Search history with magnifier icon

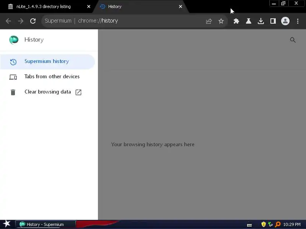click(293, 40)
